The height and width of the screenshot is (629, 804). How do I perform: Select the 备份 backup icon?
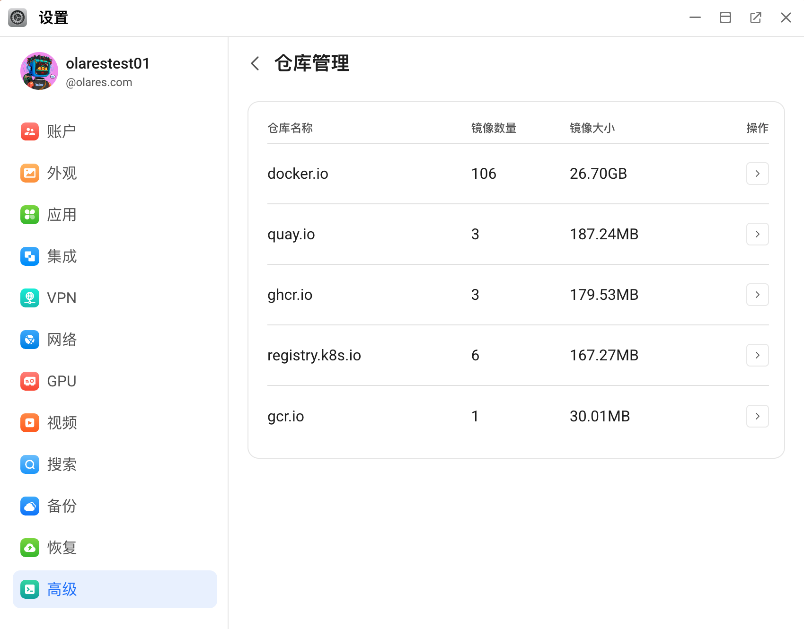click(29, 506)
